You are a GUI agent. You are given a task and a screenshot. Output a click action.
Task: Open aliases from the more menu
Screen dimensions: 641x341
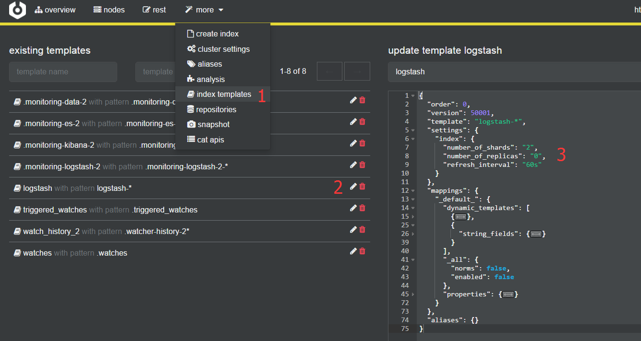tap(223, 64)
